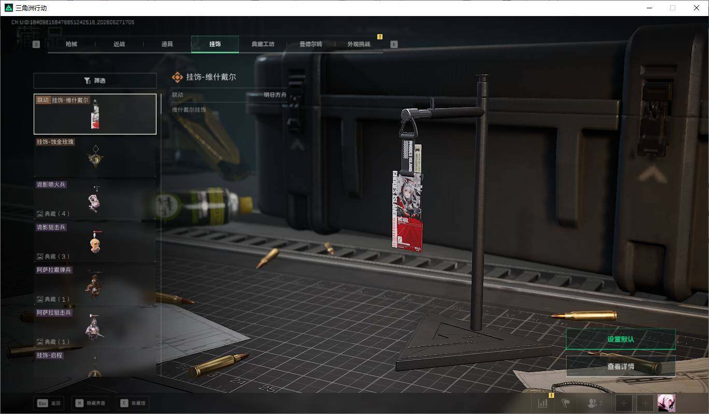The width and height of the screenshot is (709, 414).
Task: Click the 设置默认 set default button
Action: tap(620, 339)
